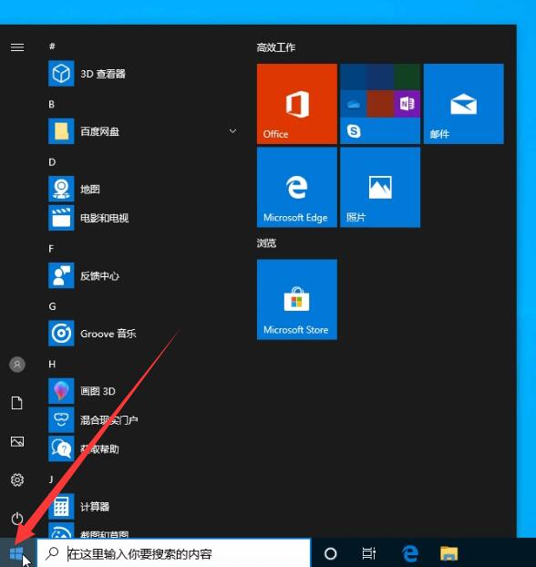Click the 高效工作 group title
This screenshot has width=536, height=567.
click(276, 47)
